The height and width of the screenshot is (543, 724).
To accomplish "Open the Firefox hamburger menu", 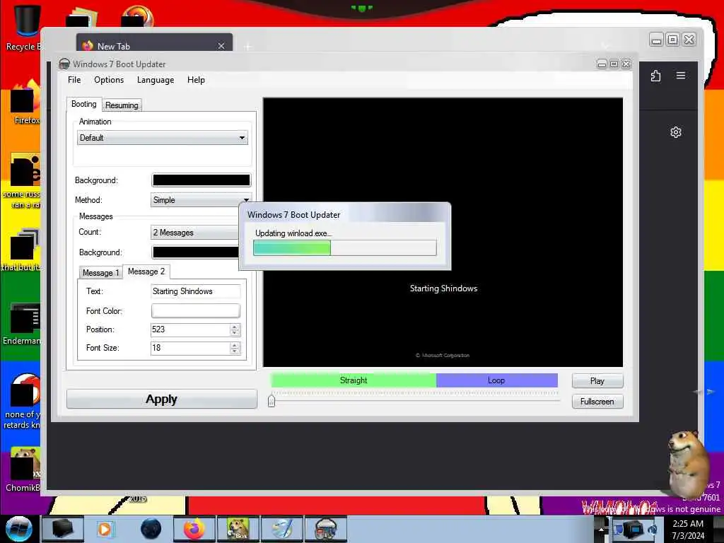I will tap(681, 75).
